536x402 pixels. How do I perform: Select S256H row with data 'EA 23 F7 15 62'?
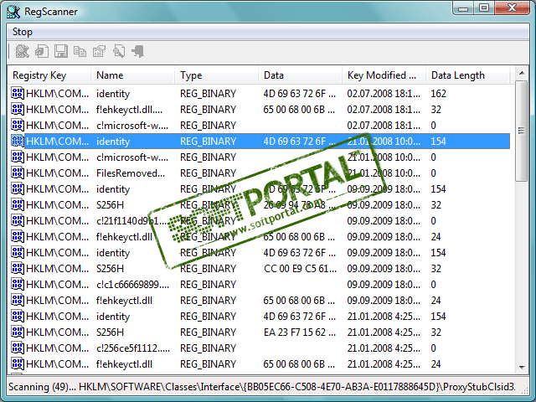click(260, 332)
